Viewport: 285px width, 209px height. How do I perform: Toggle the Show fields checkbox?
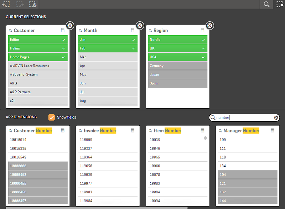click(52, 117)
